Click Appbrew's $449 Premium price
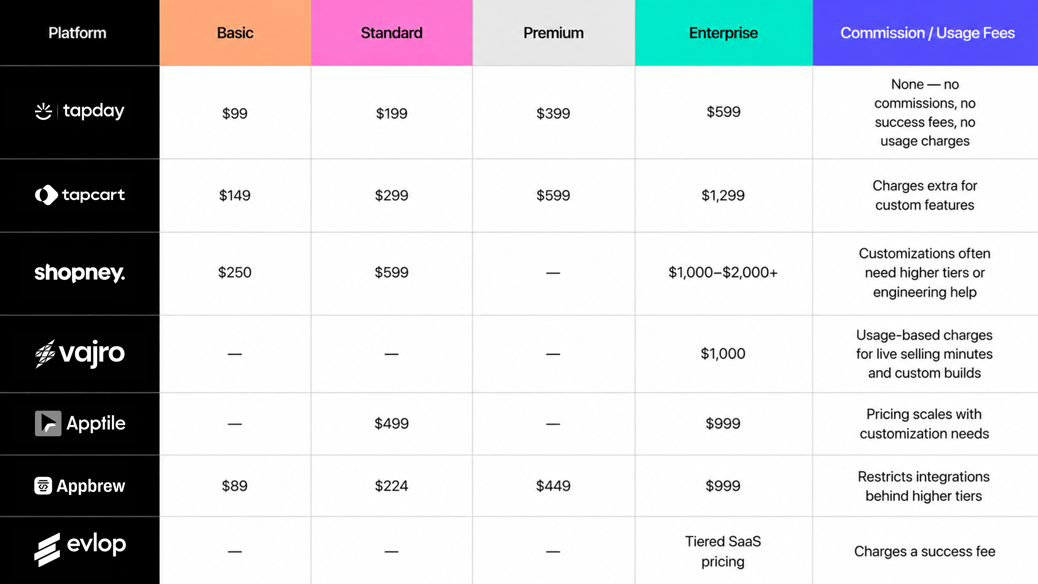The width and height of the screenshot is (1038, 584). 553,486
